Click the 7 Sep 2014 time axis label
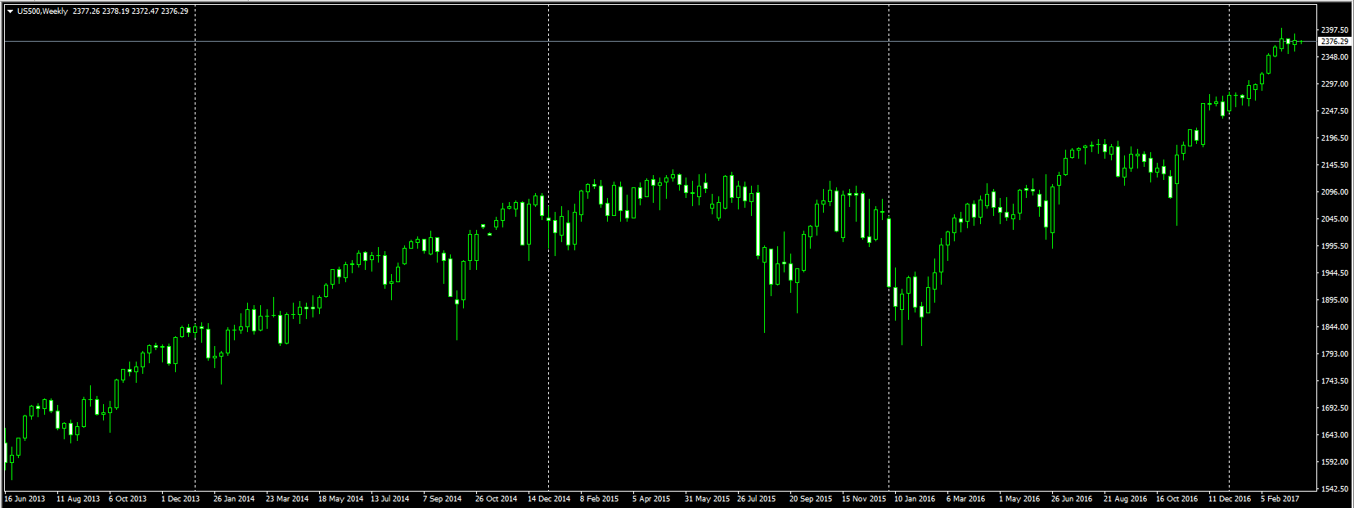The width and height of the screenshot is (1354, 508). pyautogui.click(x=442, y=498)
